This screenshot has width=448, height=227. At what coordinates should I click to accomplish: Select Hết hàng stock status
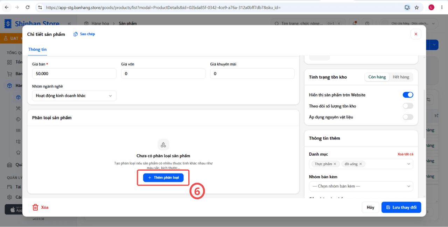point(401,77)
